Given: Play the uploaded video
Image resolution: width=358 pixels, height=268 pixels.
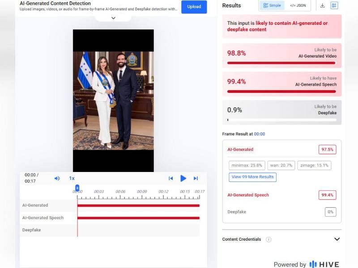Looking at the screenshot, I should (x=183, y=178).
